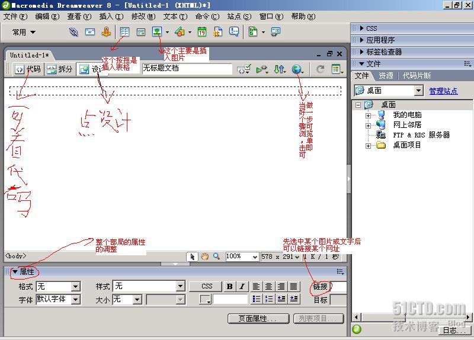Click the Browser Check icon
This screenshot has width=474, height=340.
click(261, 69)
